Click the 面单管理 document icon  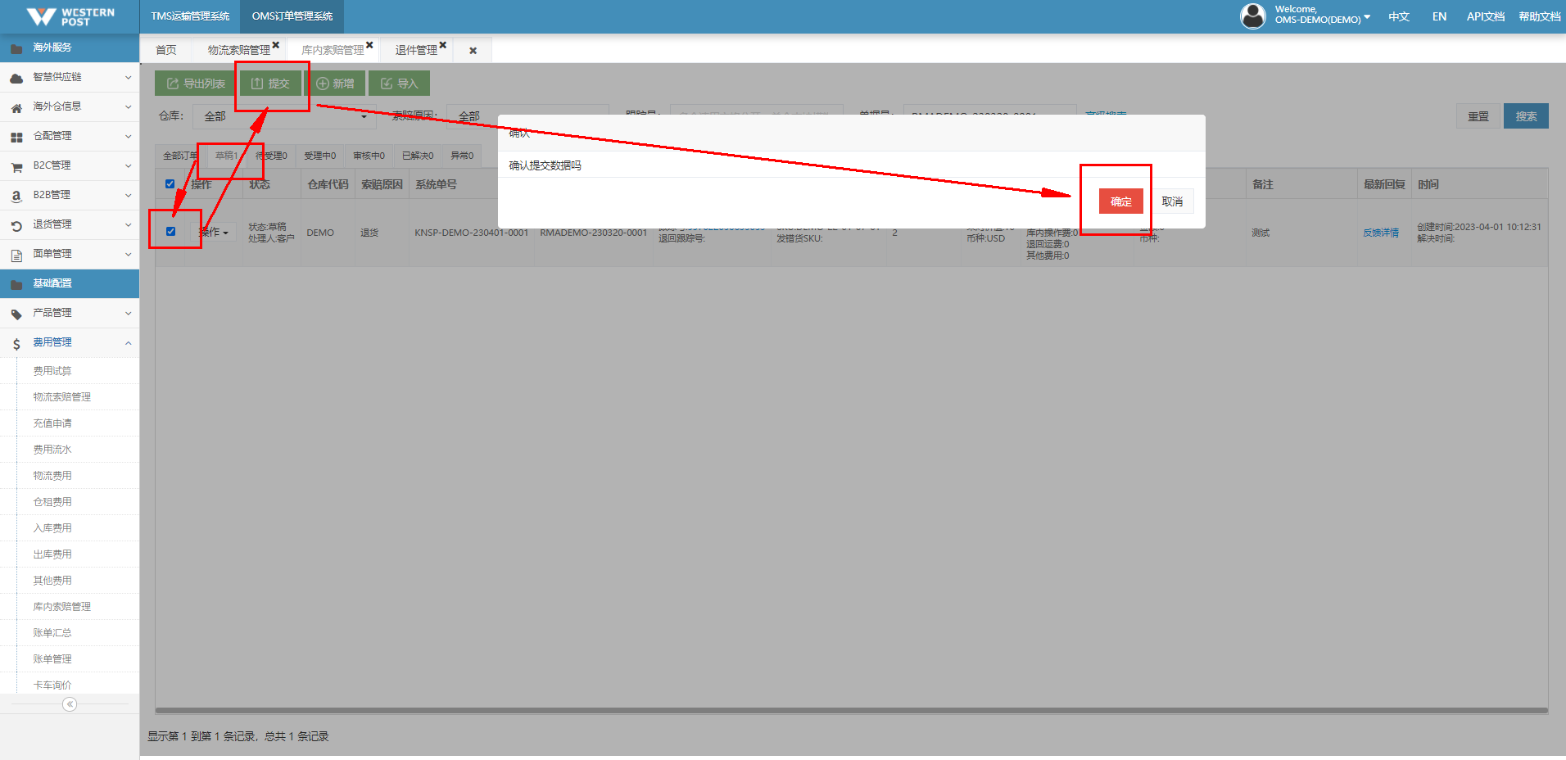[x=16, y=255]
